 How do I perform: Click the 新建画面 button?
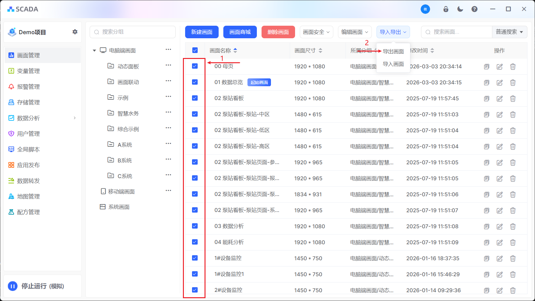click(x=202, y=32)
